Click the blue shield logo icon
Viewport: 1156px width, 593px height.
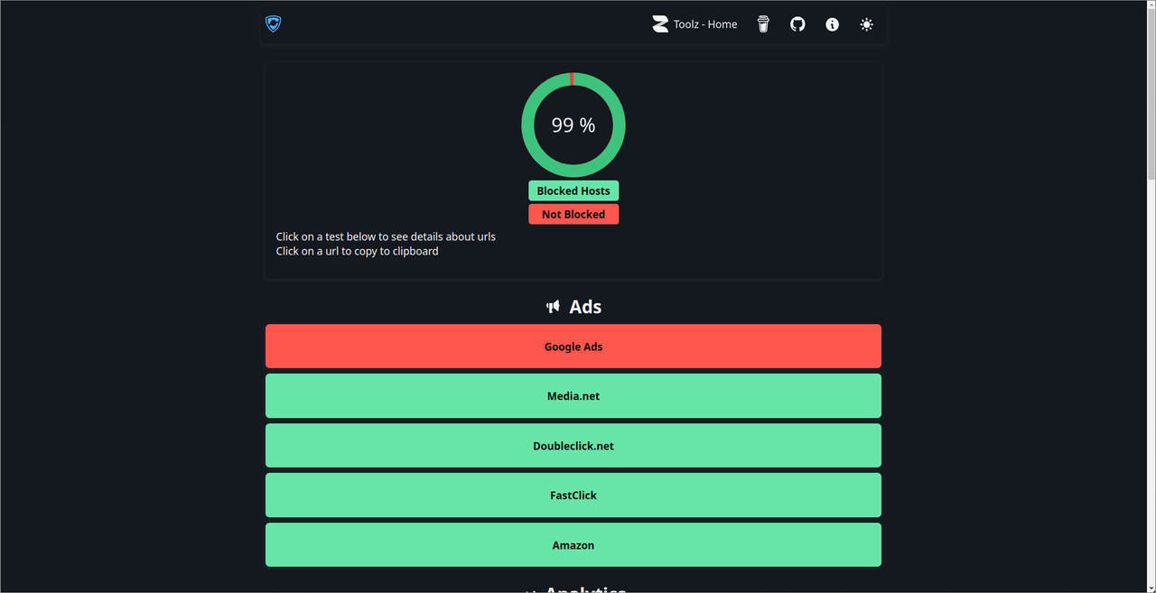click(x=274, y=24)
